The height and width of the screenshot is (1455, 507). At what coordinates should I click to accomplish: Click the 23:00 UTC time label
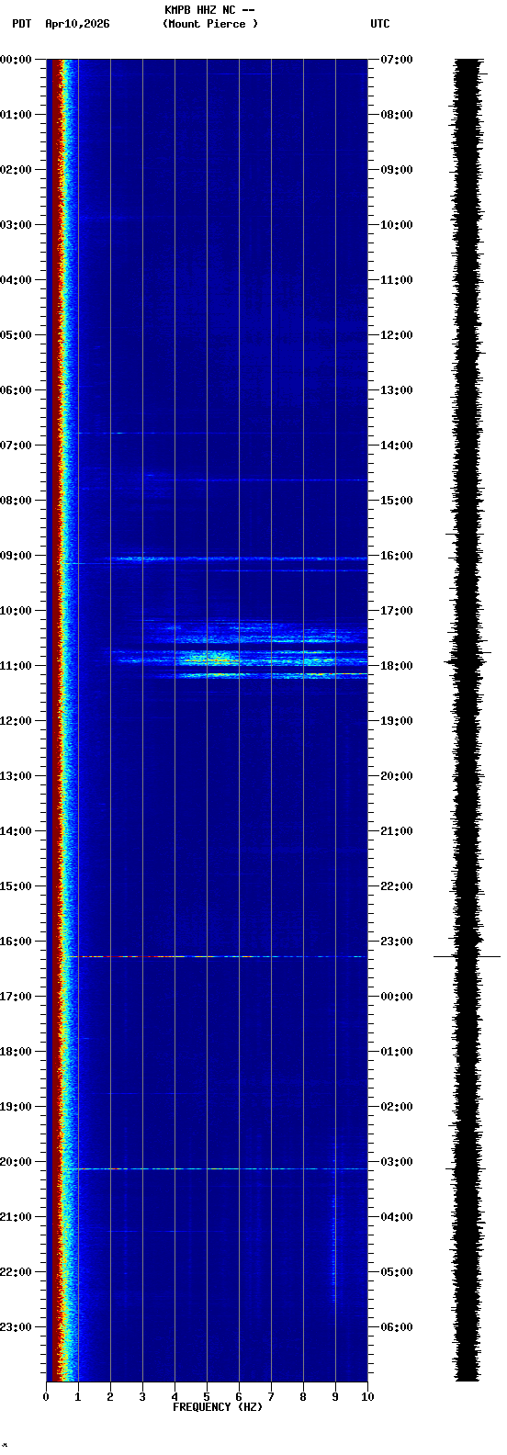(x=397, y=942)
